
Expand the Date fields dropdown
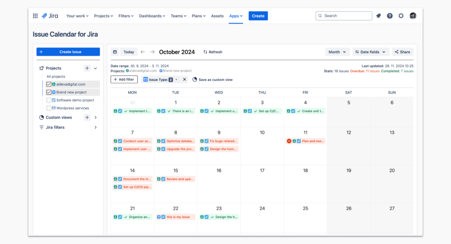371,52
